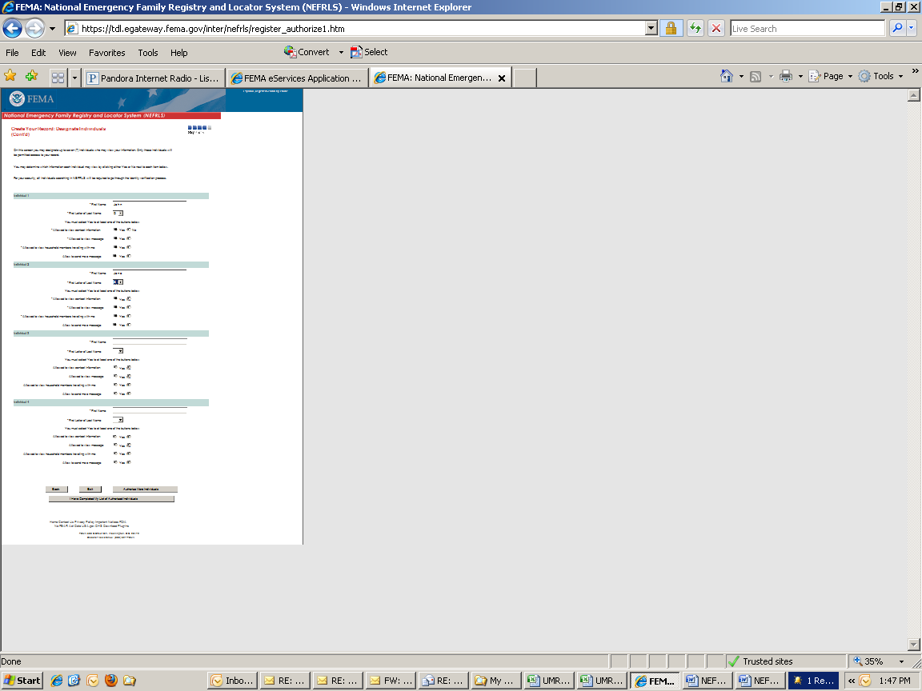This screenshot has height=691, width=922.
Task: Open Individual 3 first letter of last name dropdown
Action: click(118, 350)
